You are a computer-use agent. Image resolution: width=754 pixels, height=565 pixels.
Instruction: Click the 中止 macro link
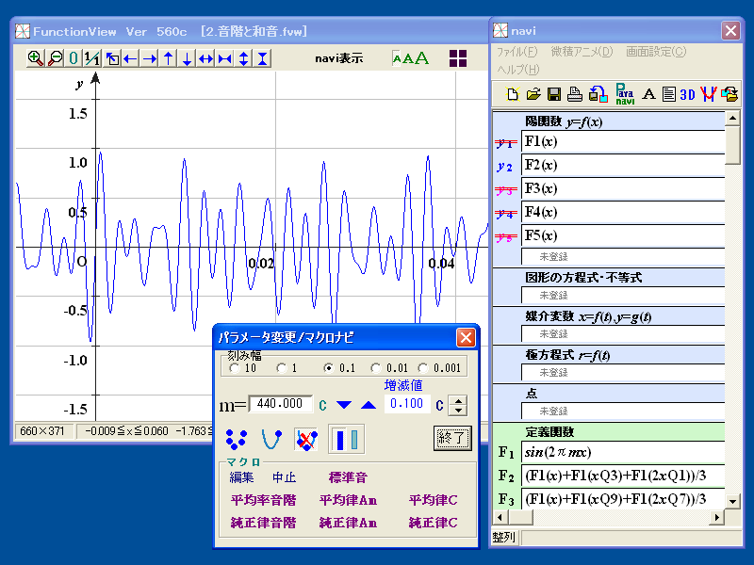pyautogui.click(x=285, y=477)
